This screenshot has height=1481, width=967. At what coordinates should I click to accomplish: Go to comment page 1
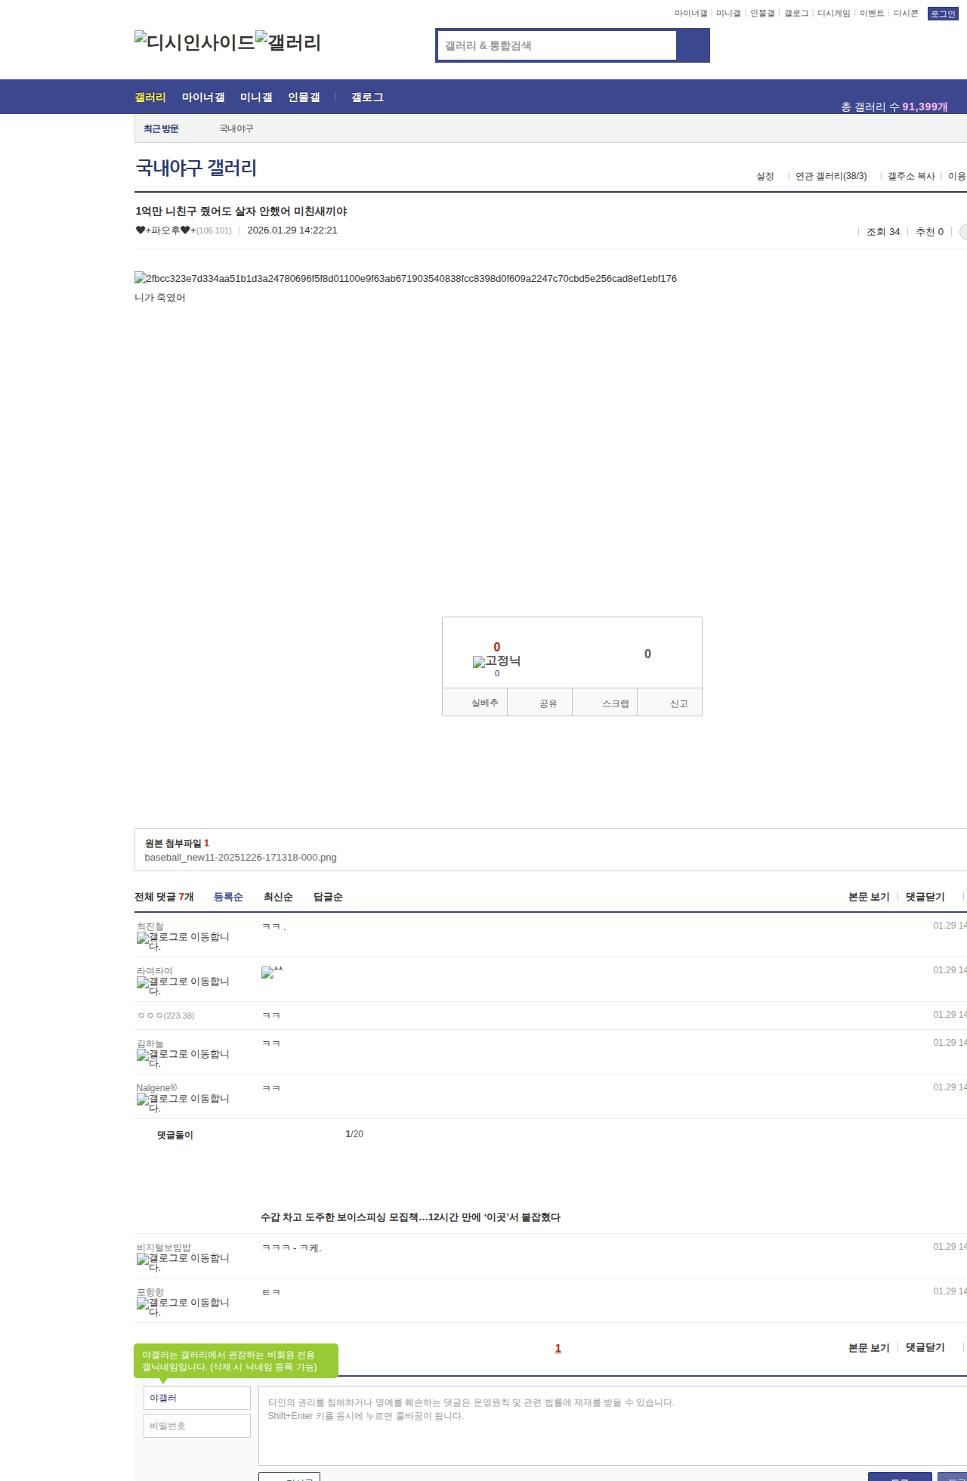[558, 1349]
